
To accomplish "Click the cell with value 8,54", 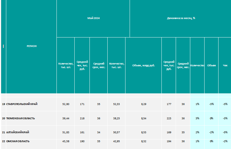I will pyautogui.click(x=144, y=118).
